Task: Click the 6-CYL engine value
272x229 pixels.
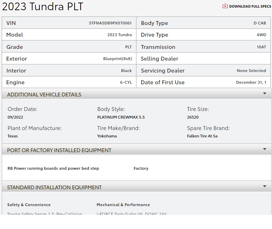Action: [x=126, y=82]
